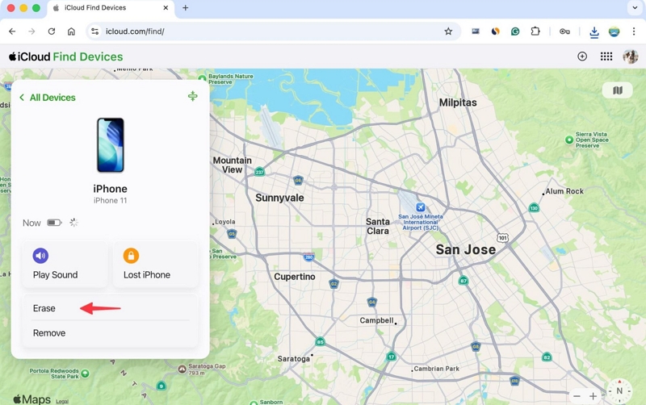Collapse the device panel with the green icon
Viewport: 646px width, 405px height.
point(192,96)
